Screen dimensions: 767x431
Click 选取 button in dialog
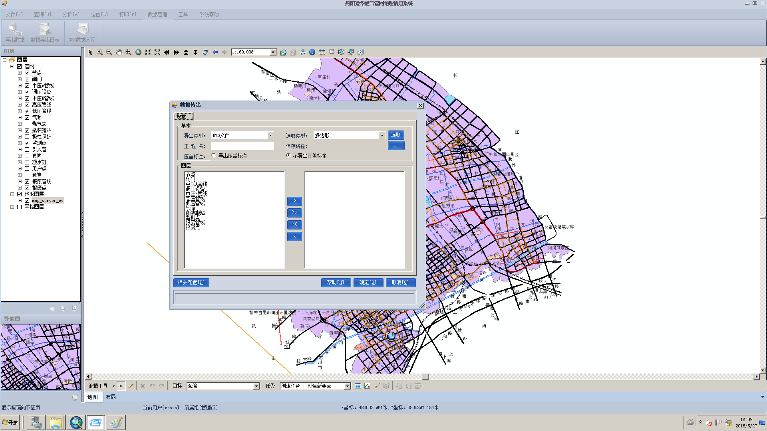point(396,135)
